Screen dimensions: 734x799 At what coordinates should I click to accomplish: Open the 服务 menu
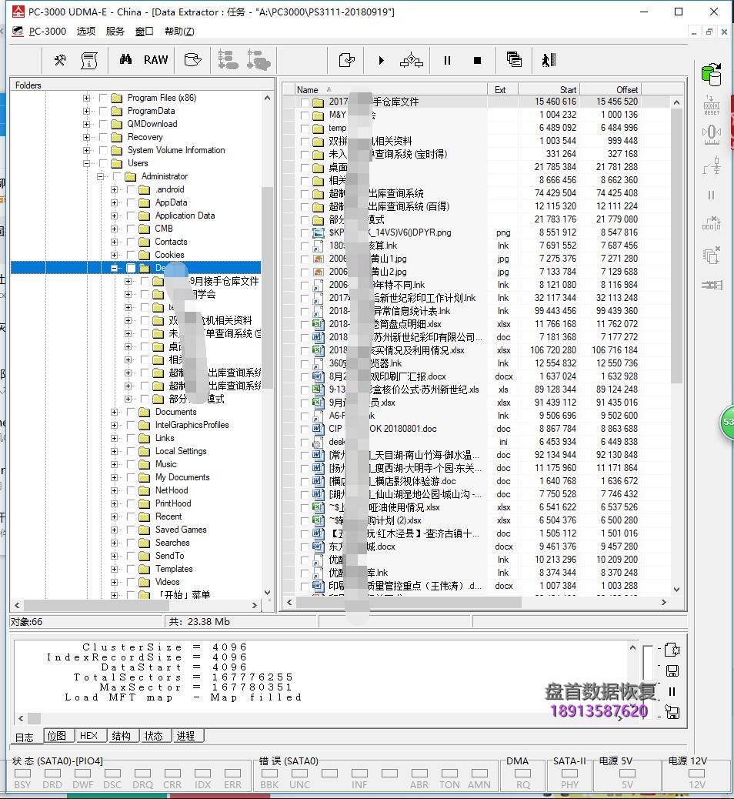click(113, 31)
